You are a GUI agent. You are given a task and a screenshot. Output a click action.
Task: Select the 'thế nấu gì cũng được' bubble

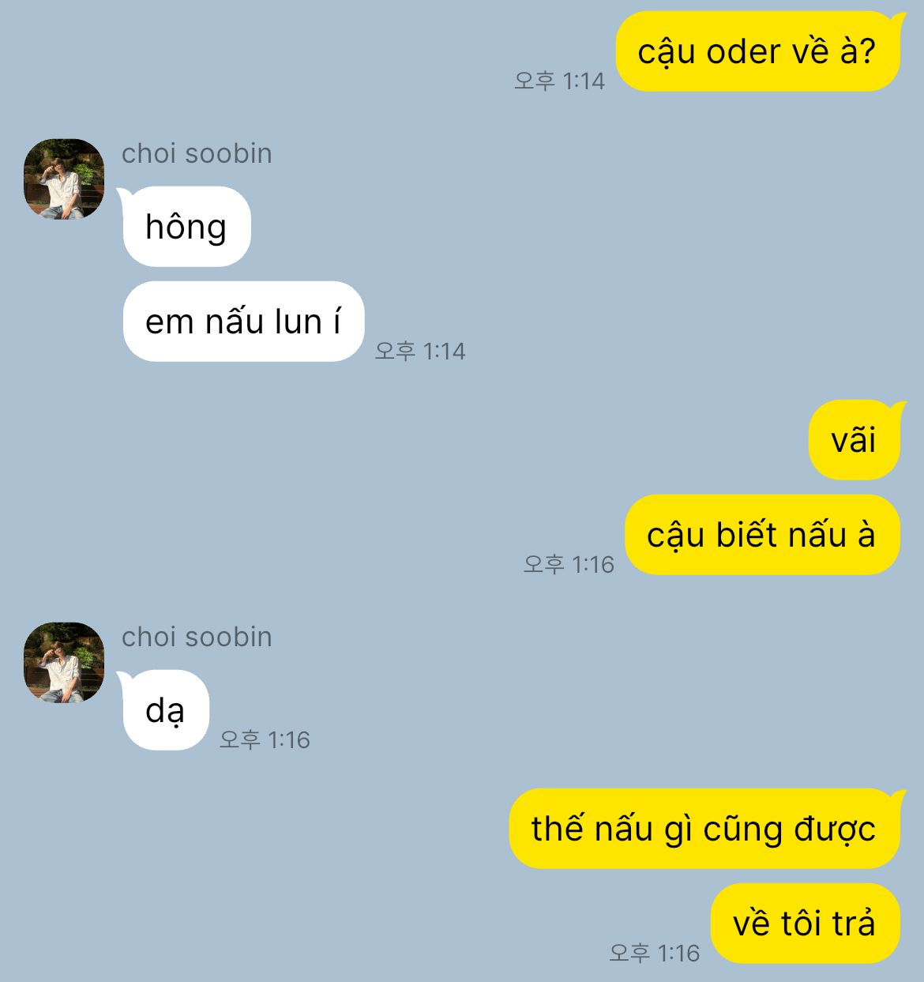[x=704, y=829]
